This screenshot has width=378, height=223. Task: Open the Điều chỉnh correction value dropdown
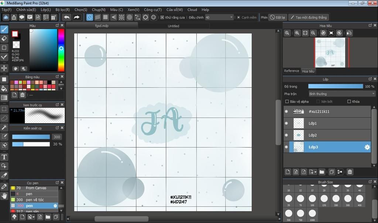[219, 17]
